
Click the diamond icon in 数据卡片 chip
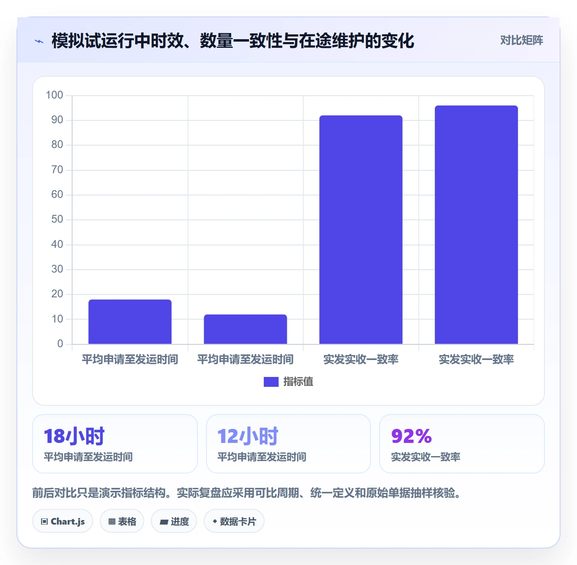coord(215,521)
